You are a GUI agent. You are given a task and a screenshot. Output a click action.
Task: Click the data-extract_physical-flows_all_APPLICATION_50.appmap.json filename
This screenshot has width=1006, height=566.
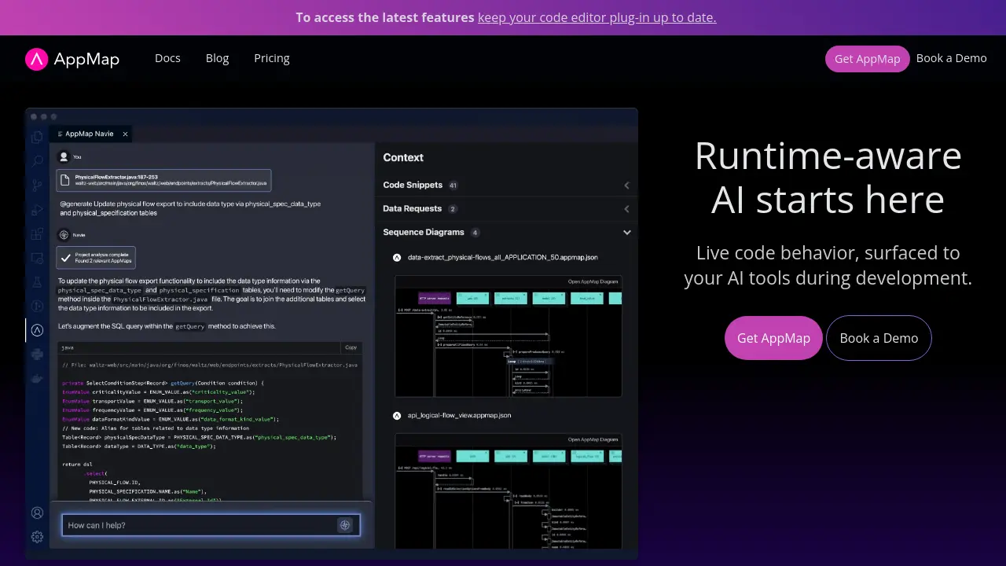(503, 257)
